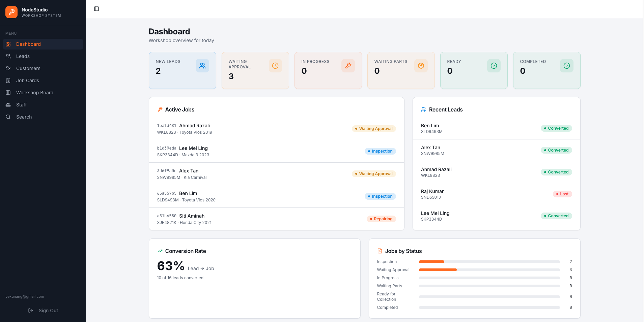Click the Jobs by Status document icon
This screenshot has width=644, height=322.
380,251
